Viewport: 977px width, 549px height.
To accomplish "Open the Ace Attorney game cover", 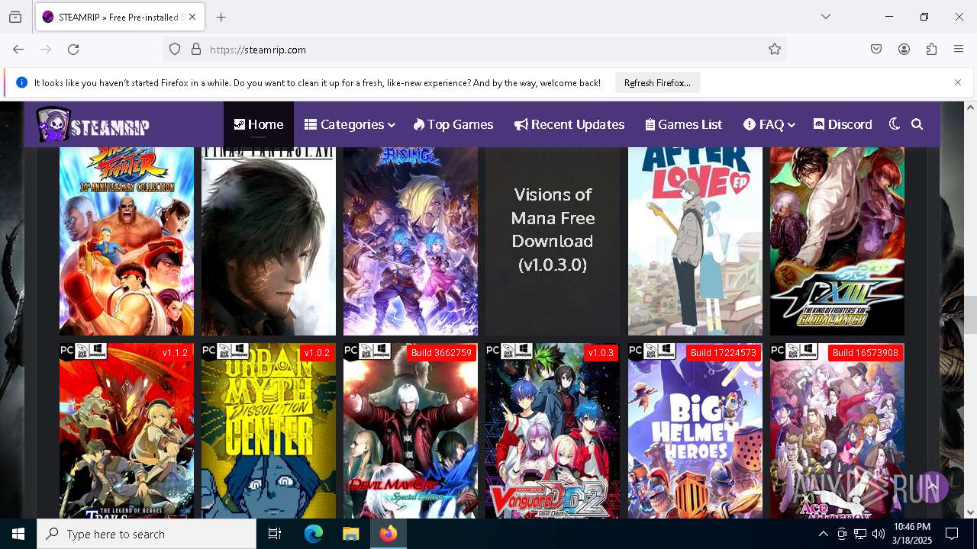I will click(837, 431).
